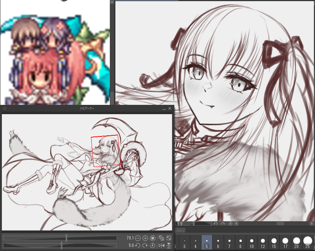Select brush size 10 preset
Image resolution: width=315 pixels, height=251 pixels.
pos(252,242)
